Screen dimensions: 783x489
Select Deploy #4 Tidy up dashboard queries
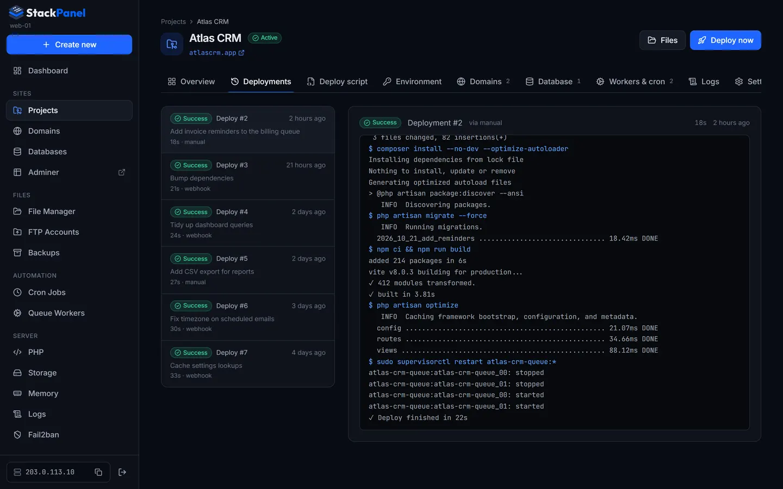248,223
